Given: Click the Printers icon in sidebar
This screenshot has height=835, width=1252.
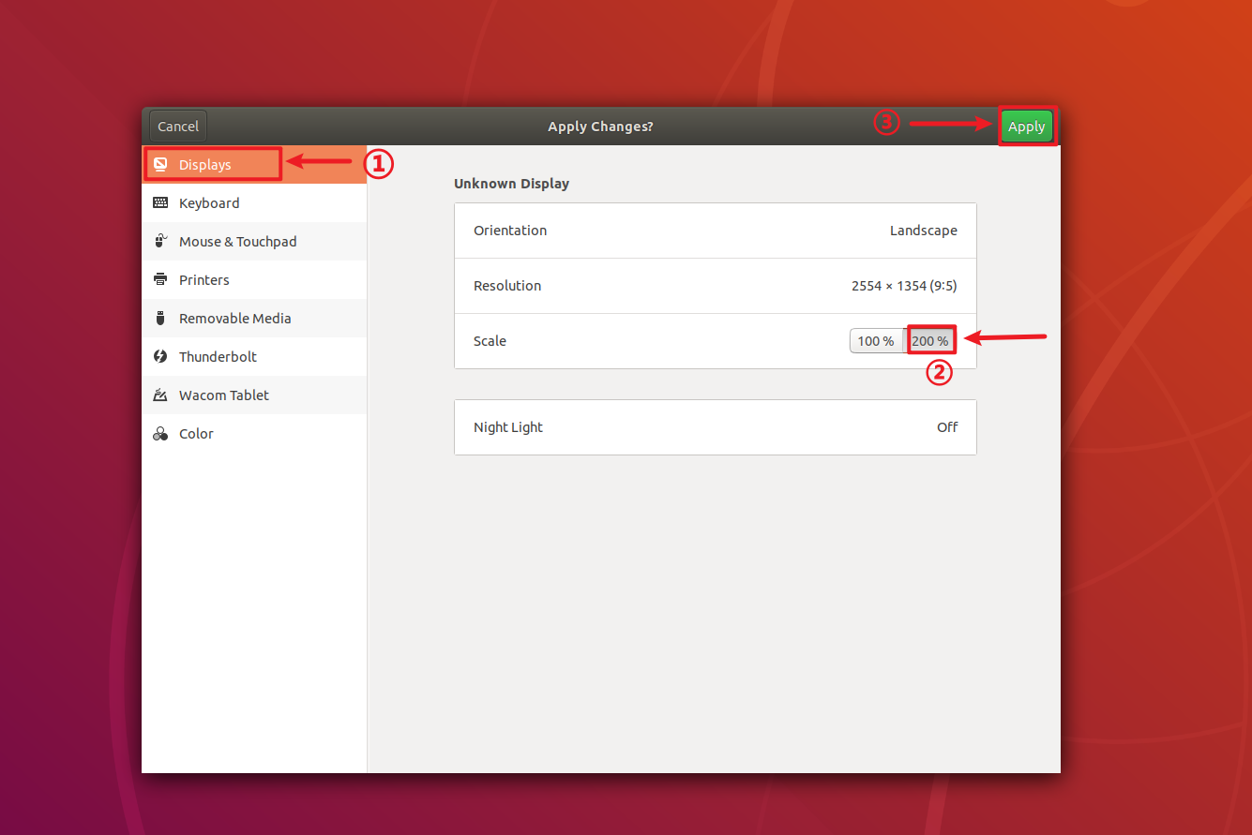Looking at the screenshot, I should [x=160, y=280].
